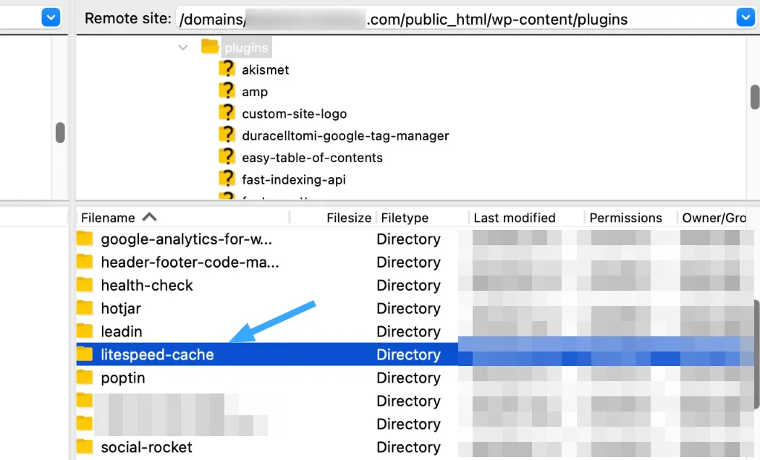Sort file list by Filename column
This screenshot has width=760, height=460.
point(182,218)
